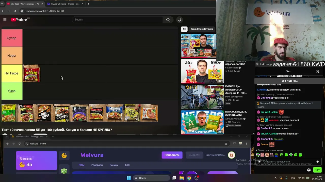Click the green dice icon in the Welvura sidebar

click(64, 171)
